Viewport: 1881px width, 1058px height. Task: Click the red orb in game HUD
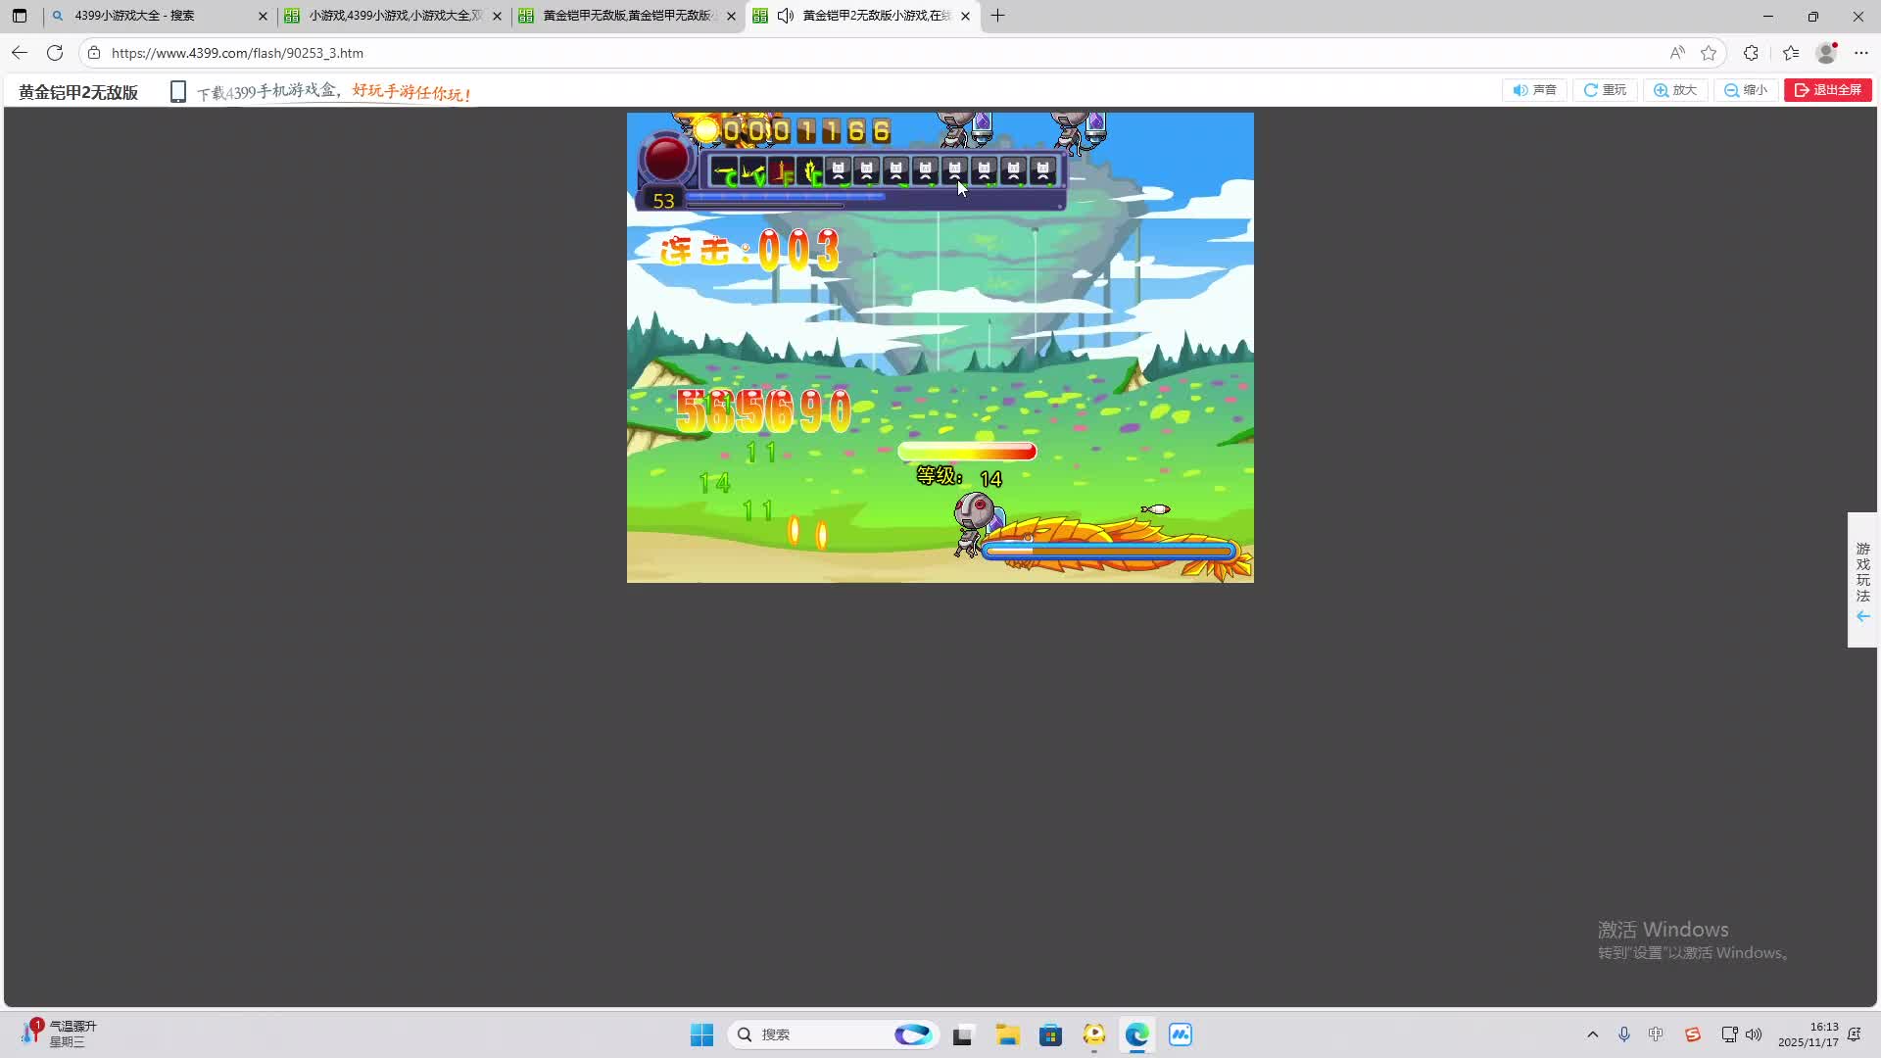point(667,160)
